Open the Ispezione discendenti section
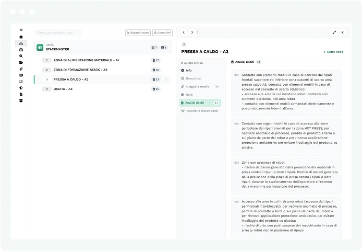Screen dimensions: 362x251 [x=200, y=111]
